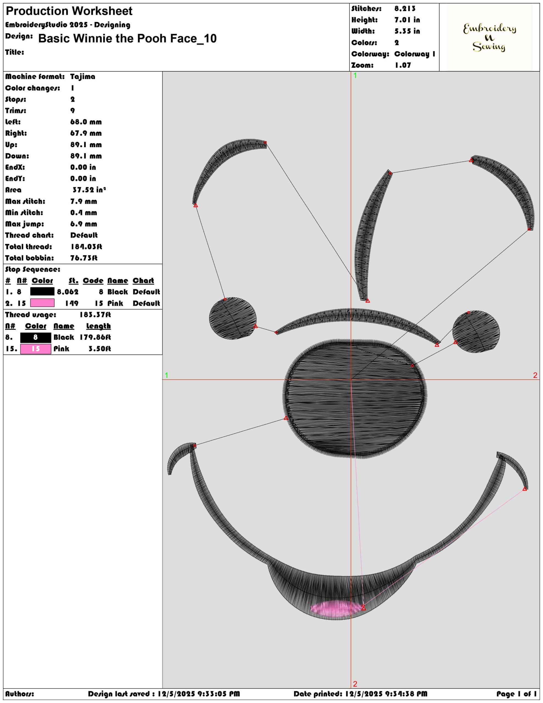Viewport: 543px width, 703px height.
Task: Click the 'Code' column header in Stop Sequence
Action: (x=93, y=281)
